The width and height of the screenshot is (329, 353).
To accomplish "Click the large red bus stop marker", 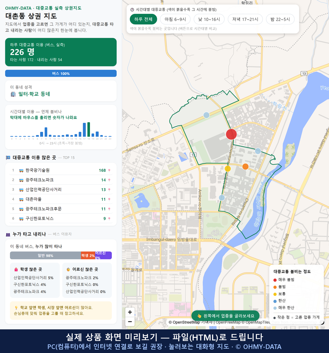I will coord(231,134).
